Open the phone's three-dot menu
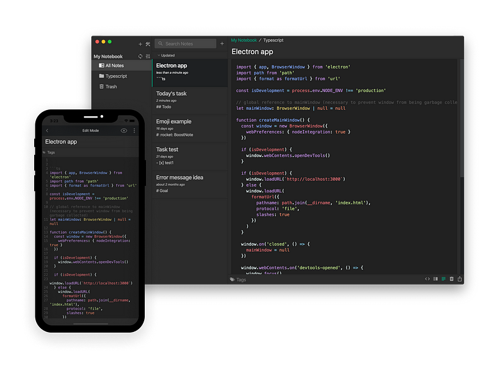The height and width of the screenshot is (373, 497). (134, 131)
